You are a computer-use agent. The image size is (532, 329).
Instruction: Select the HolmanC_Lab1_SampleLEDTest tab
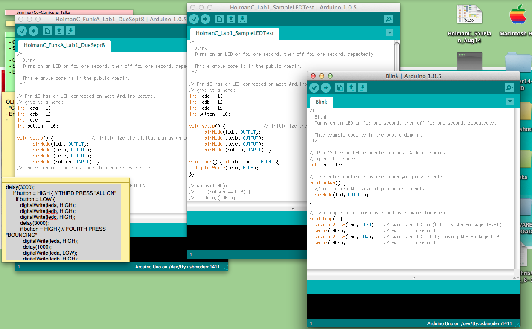pyautogui.click(x=234, y=33)
